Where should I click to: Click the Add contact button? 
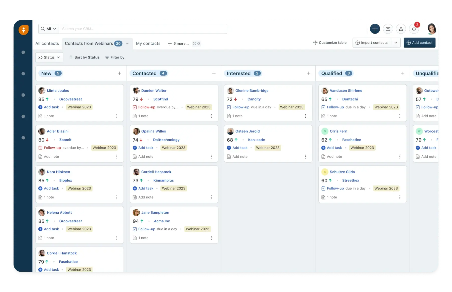point(419,43)
